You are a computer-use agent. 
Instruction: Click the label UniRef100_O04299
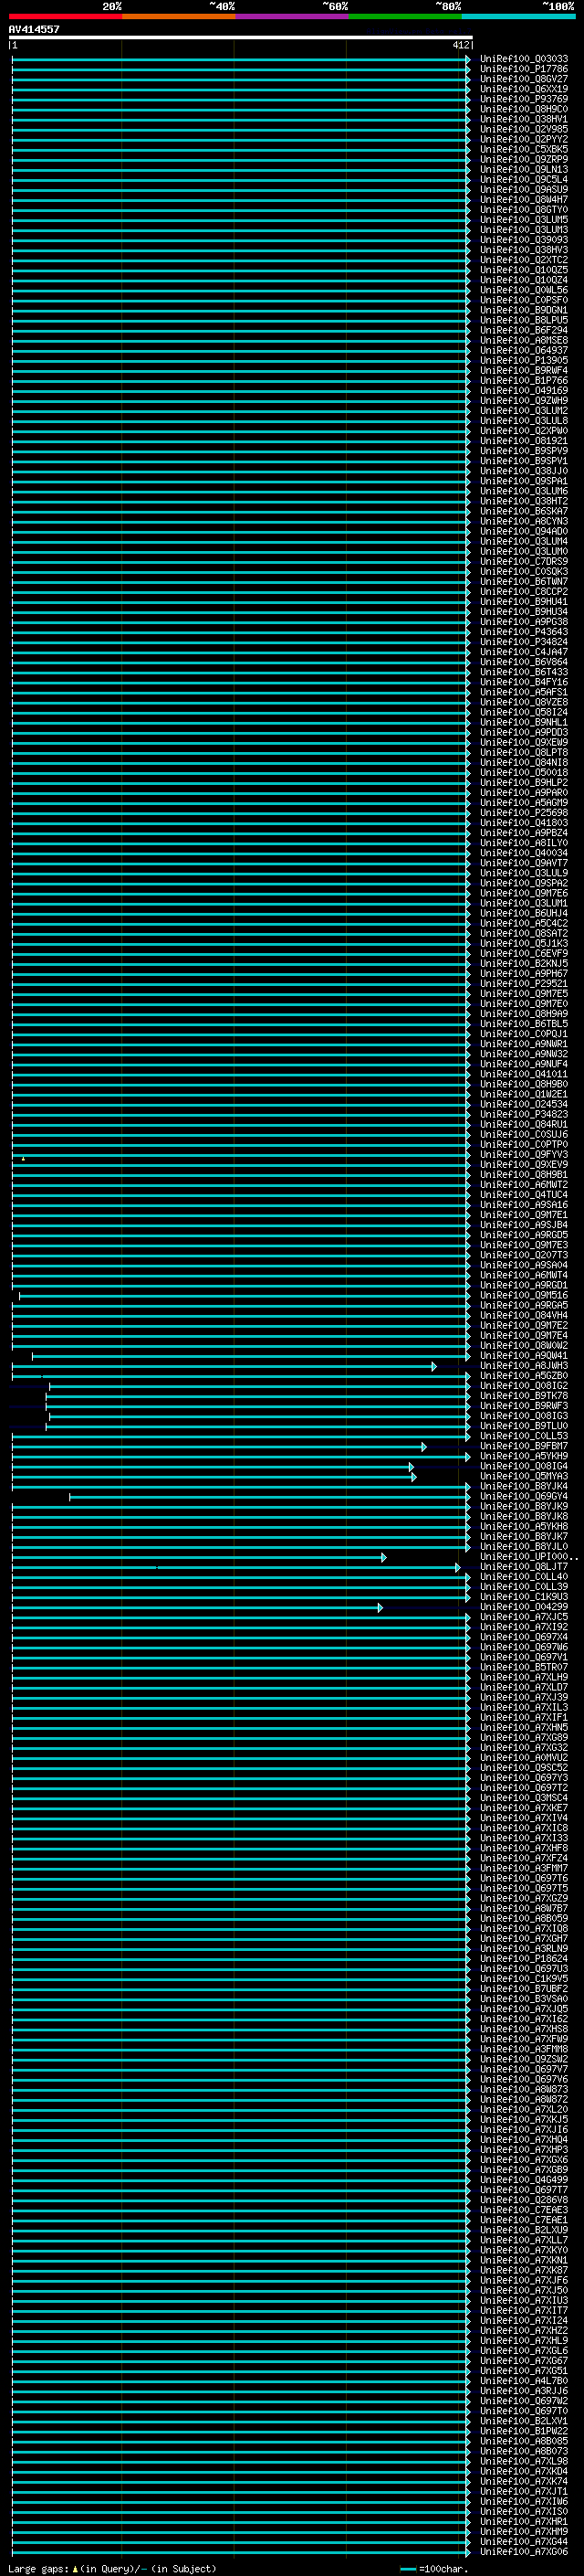click(523, 1606)
